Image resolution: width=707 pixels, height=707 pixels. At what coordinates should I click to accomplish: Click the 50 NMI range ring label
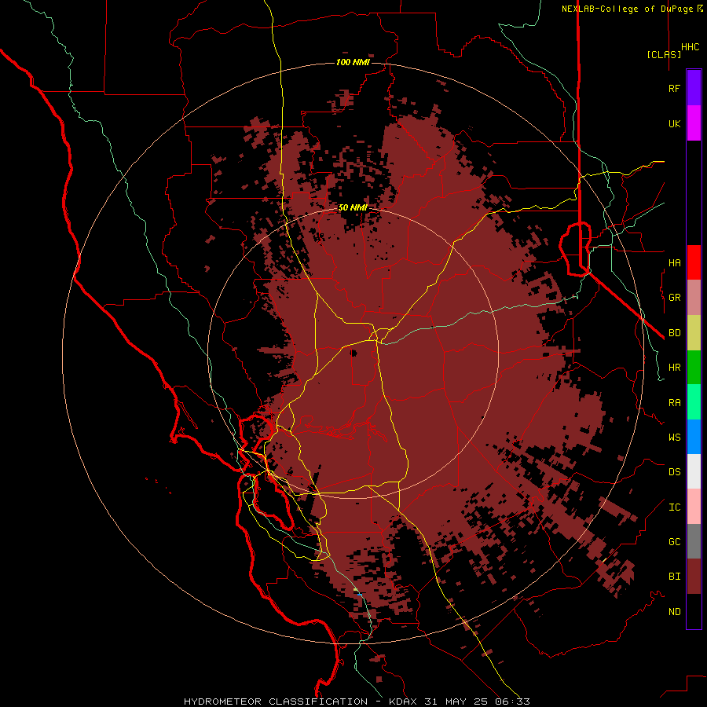(353, 207)
